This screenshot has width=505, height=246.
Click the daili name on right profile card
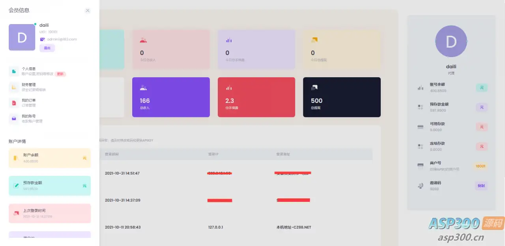451,67
